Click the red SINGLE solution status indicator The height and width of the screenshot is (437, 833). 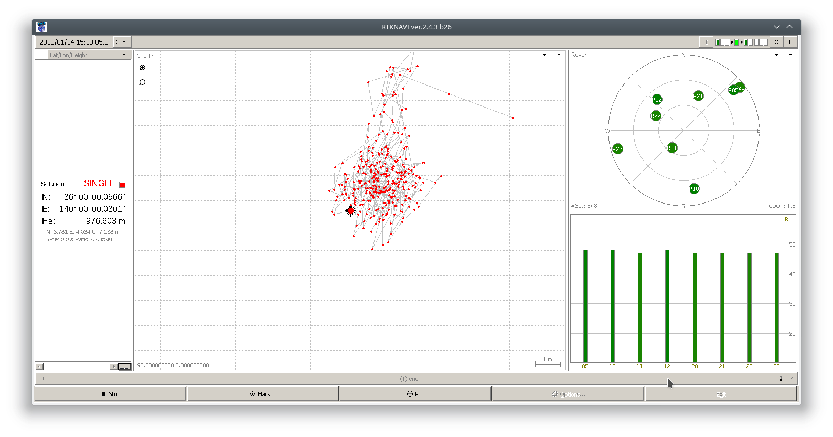[x=122, y=184]
